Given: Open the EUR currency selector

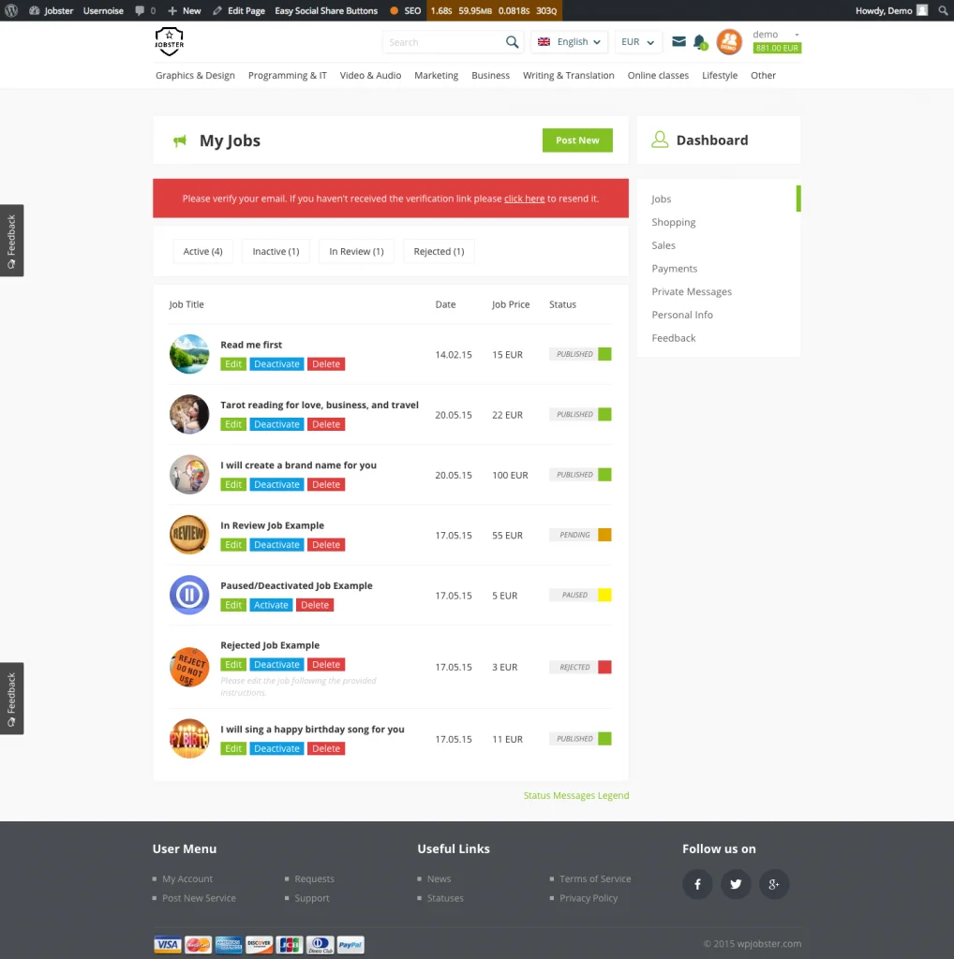Looking at the screenshot, I should (637, 41).
